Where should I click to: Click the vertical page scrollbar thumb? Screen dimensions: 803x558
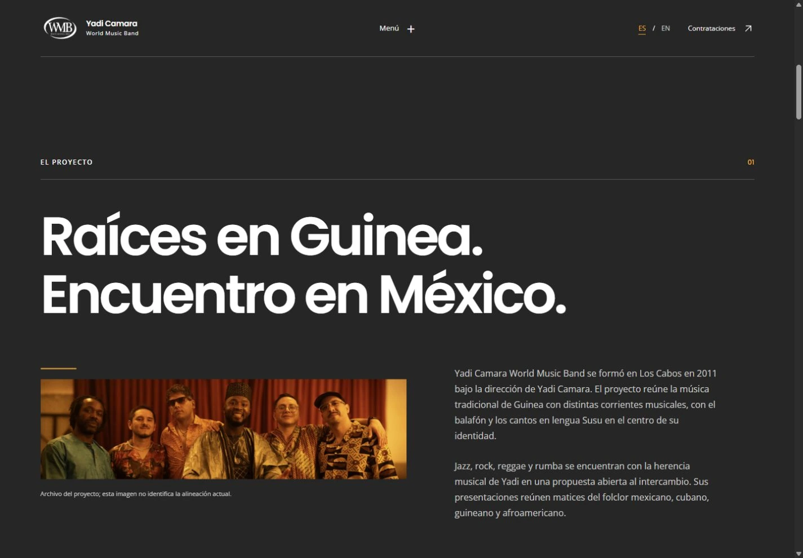798,92
